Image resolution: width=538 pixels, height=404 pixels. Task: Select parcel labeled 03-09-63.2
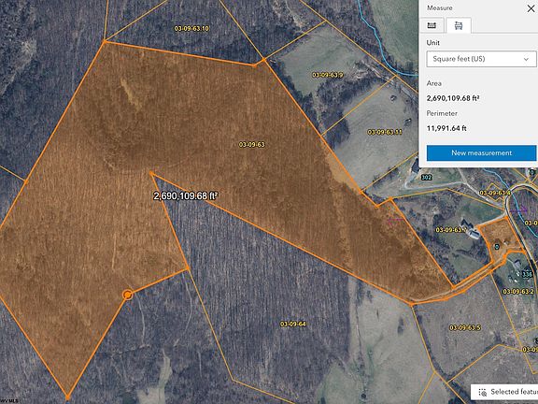pos(518,292)
